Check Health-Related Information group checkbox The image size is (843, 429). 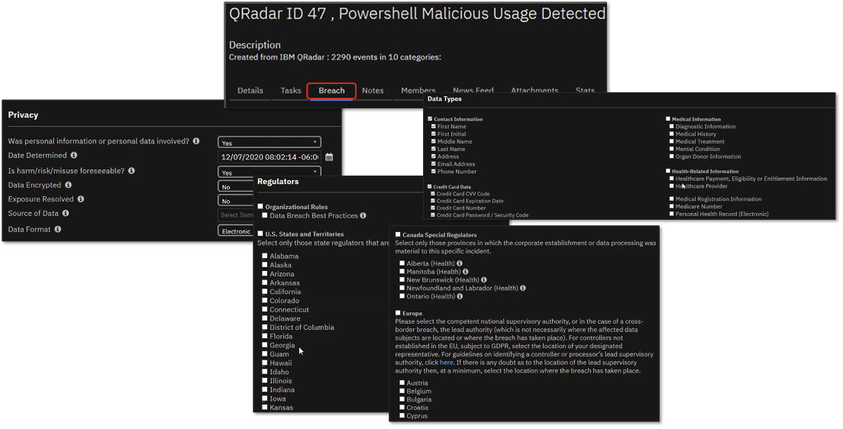point(668,171)
